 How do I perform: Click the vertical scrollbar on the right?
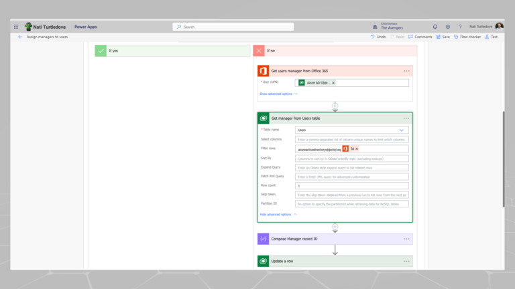click(x=503, y=159)
